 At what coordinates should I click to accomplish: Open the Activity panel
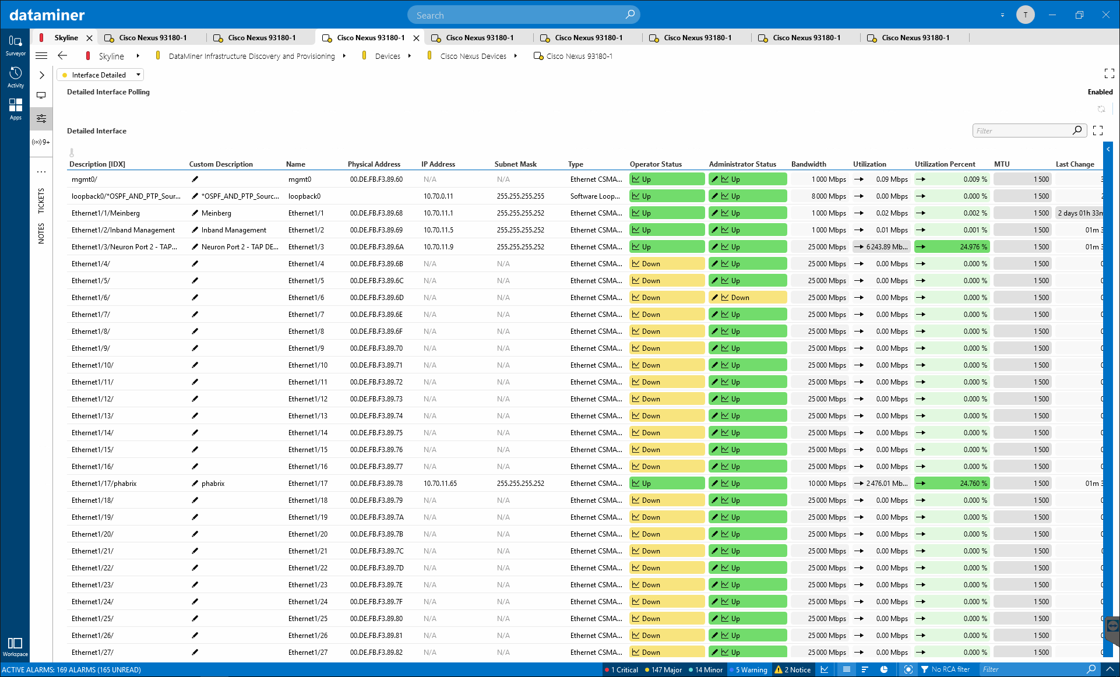pyautogui.click(x=15, y=77)
